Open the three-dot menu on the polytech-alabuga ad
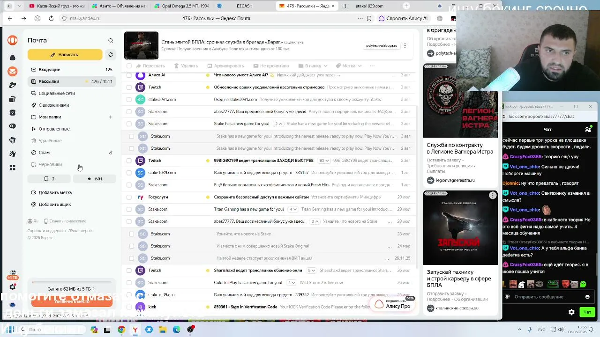Screen dimensions: 600x337 click(405, 46)
